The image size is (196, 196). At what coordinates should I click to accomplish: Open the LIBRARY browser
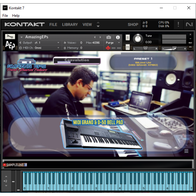70,24
